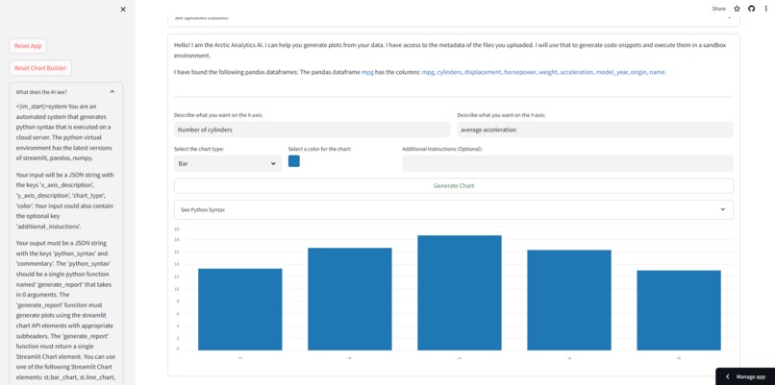The image size is (775, 385).
Task: Expand the See Python Syntax section
Action: point(454,209)
